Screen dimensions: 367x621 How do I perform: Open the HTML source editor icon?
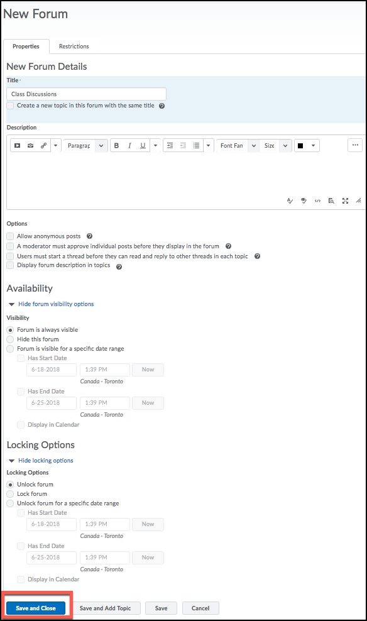pos(317,201)
